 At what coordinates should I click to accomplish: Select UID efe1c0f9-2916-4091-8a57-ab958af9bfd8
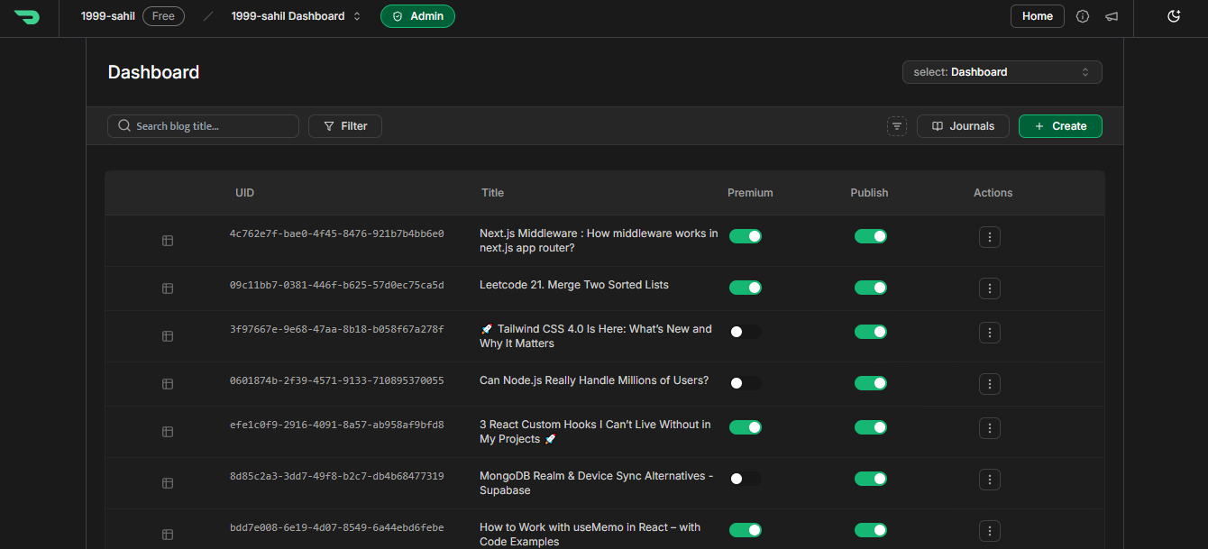pos(336,425)
